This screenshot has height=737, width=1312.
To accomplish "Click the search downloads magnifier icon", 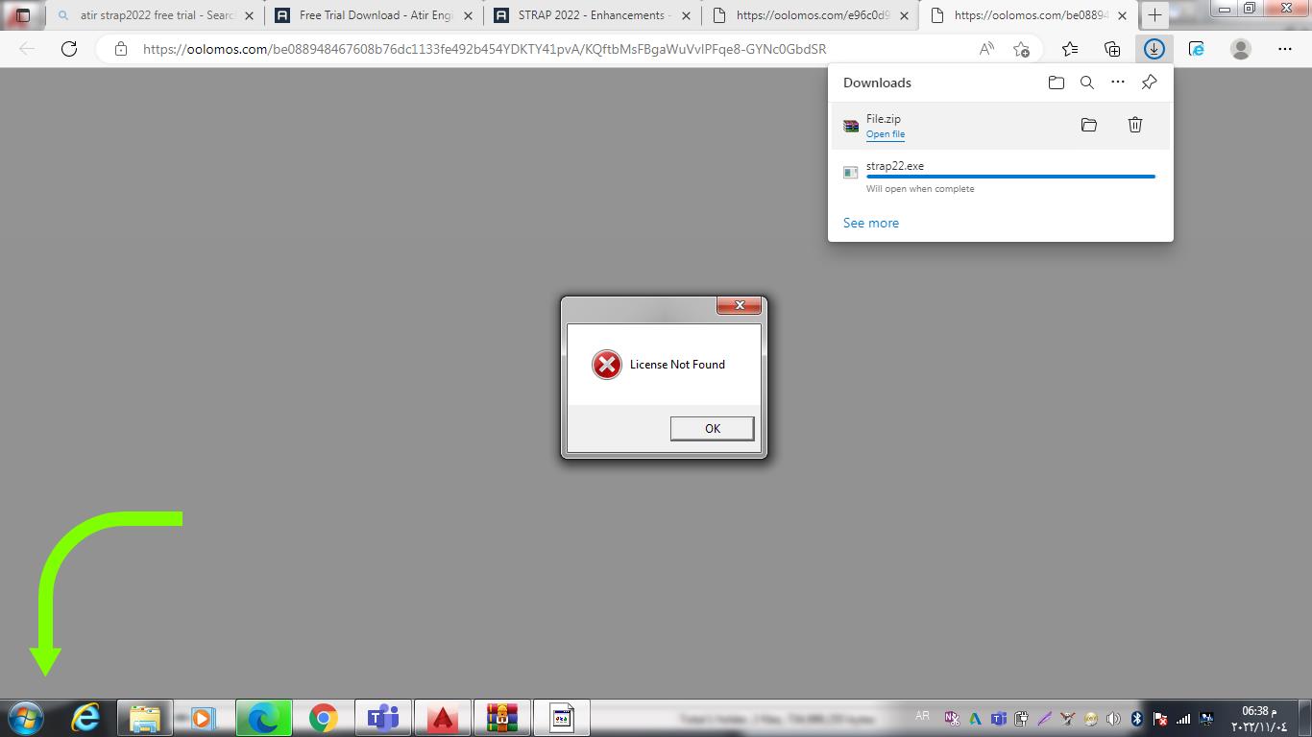I will coord(1086,83).
